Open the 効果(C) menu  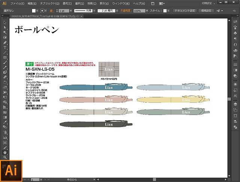(92, 3)
